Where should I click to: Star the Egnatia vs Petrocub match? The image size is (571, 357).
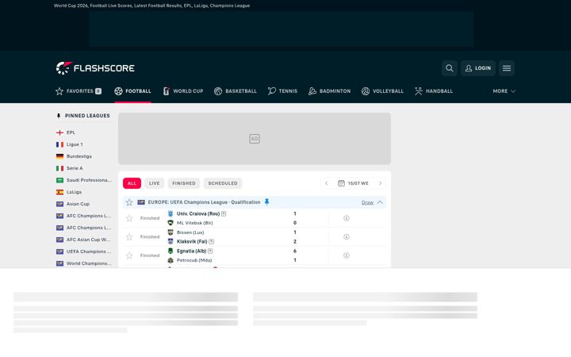(x=129, y=255)
